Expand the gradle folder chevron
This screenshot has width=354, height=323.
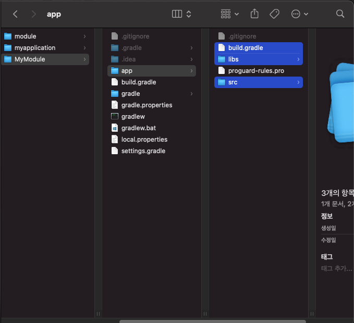coord(191,94)
